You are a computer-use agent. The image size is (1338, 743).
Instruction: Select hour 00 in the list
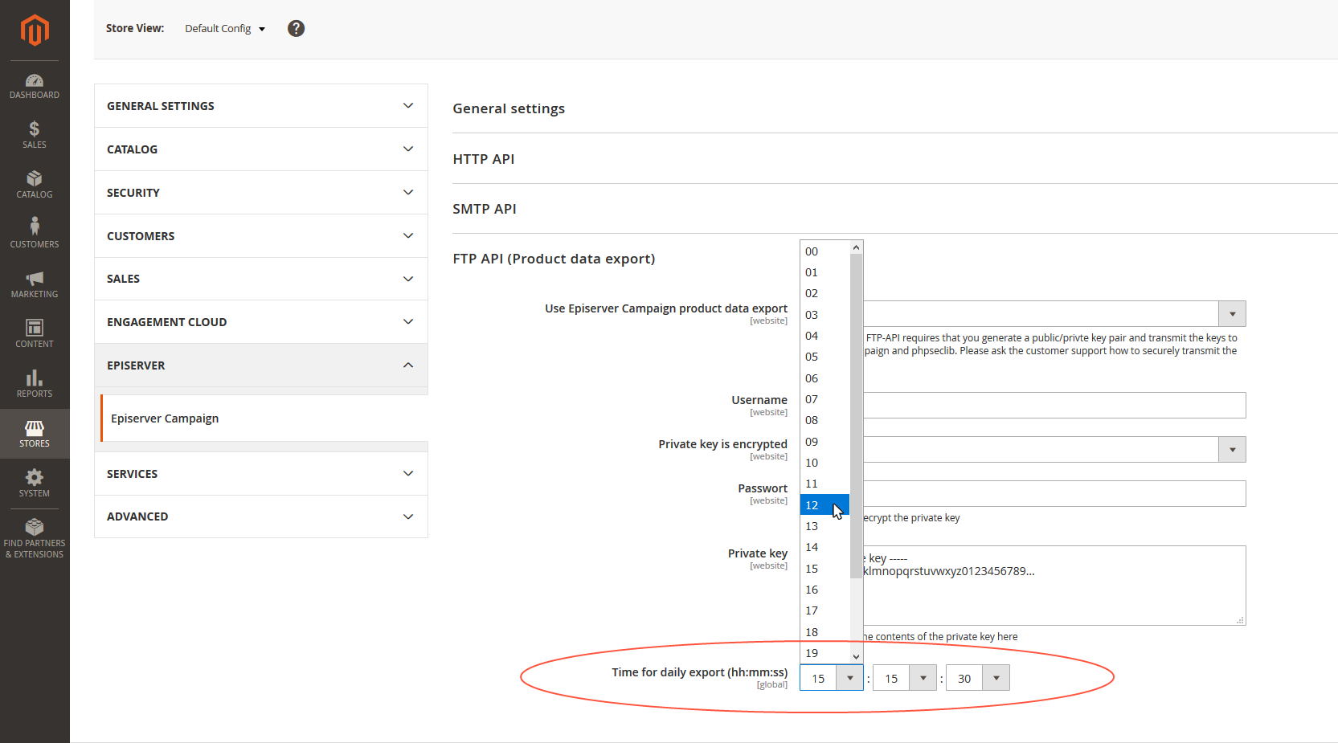(824, 251)
